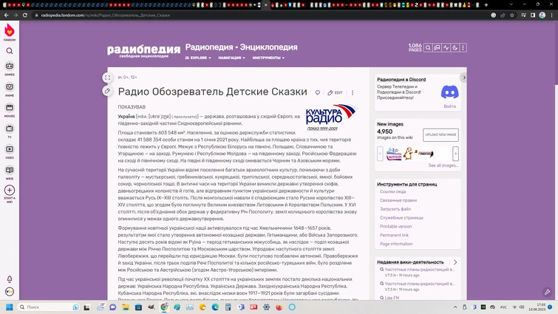Show next new images with right arrow
558x314 pixels.
pyautogui.click(x=455, y=154)
